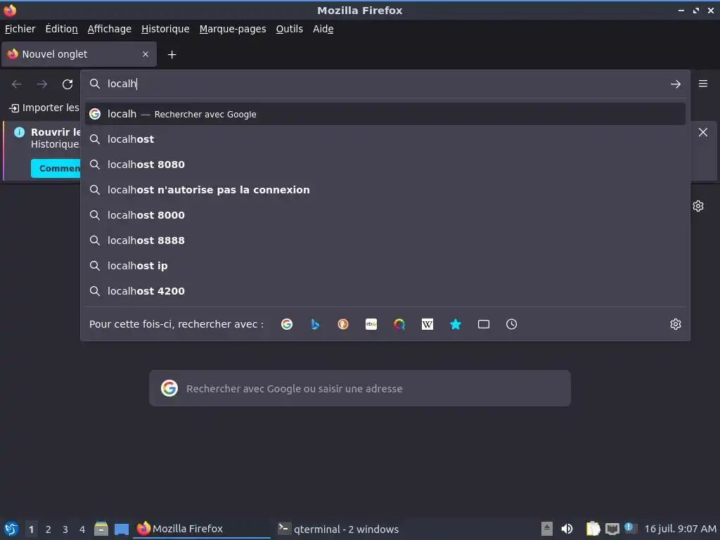Open the Outils menu
Viewport: 720px width, 540px height.
click(289, 29)
